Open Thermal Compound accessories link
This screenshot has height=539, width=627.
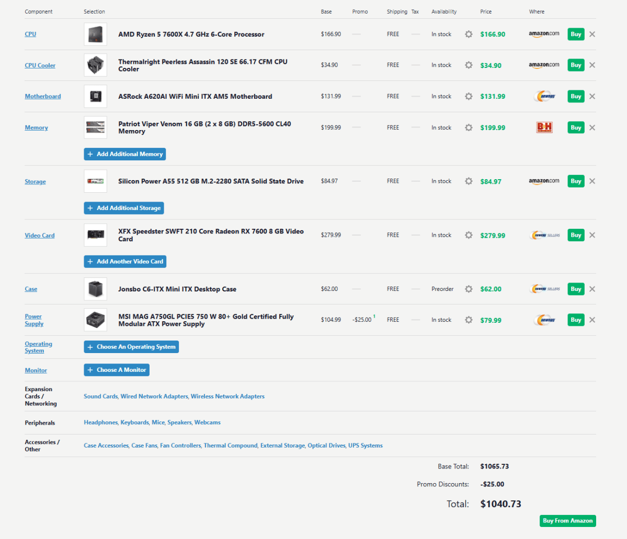tap(231, 446)
